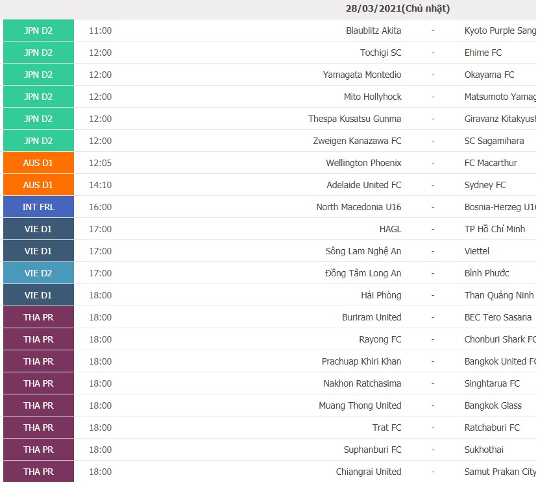Click the 14:10 kickoff time
538x482 pixels.
100,185
